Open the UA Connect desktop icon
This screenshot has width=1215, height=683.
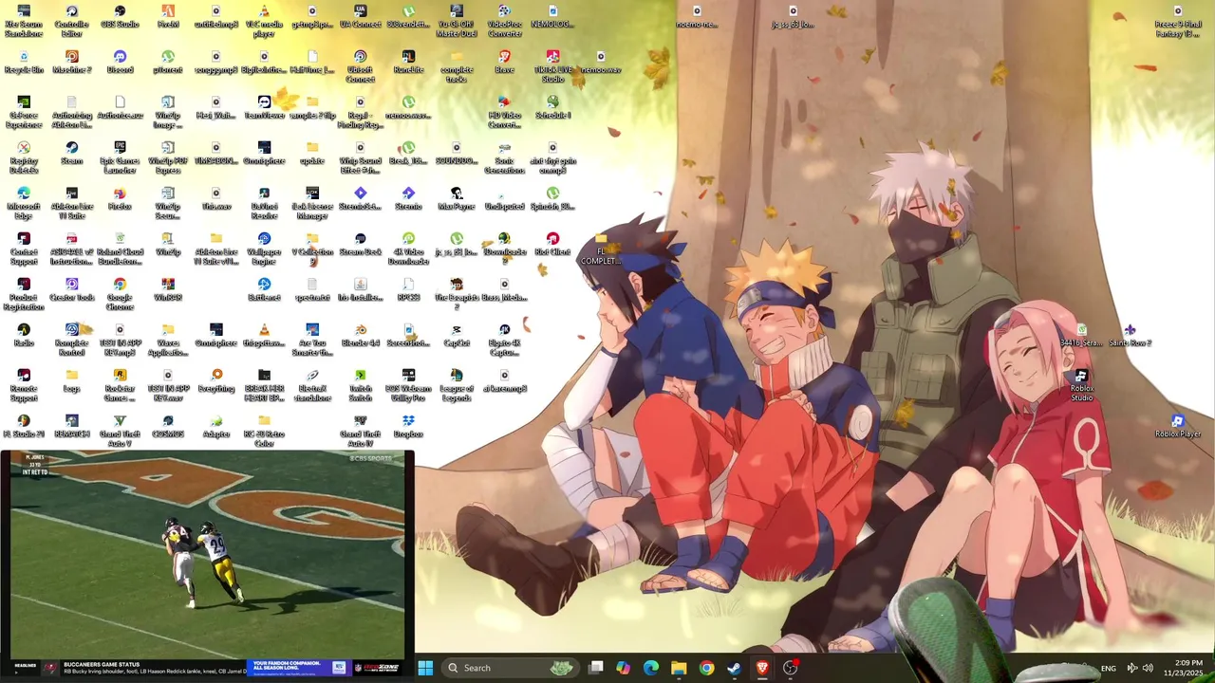tap(360, 17)
